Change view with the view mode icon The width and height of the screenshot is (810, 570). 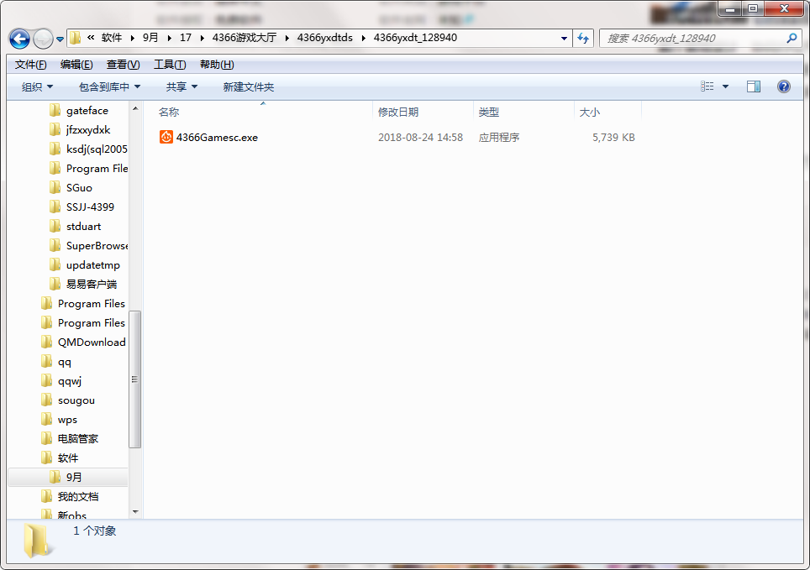click(707, 86)
